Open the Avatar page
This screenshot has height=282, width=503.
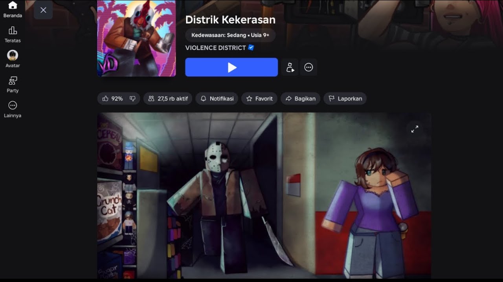point(13,60)
